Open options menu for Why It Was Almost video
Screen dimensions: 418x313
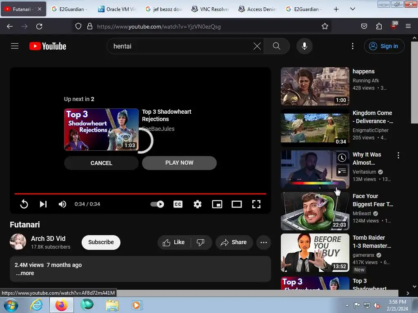tap(398, 155)
